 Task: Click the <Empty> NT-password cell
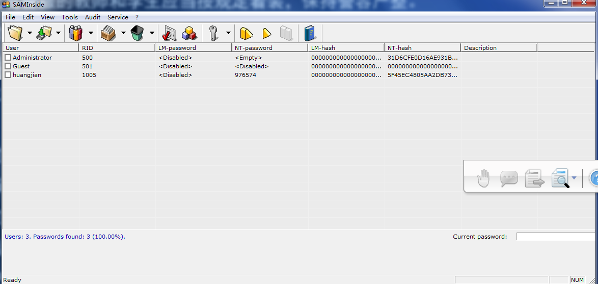249,58
